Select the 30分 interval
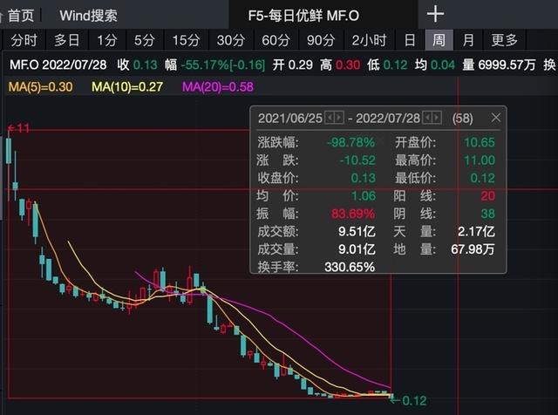 point(230,40)
